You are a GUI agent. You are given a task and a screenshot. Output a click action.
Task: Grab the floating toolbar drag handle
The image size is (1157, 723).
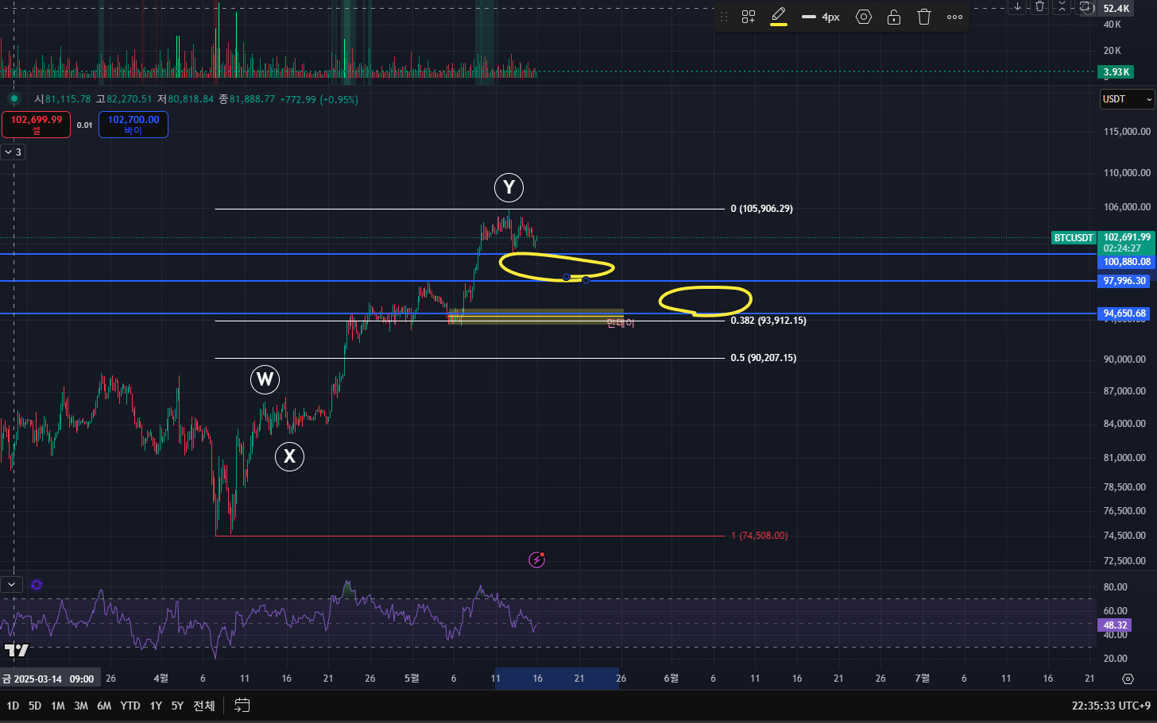pos(724,17)
